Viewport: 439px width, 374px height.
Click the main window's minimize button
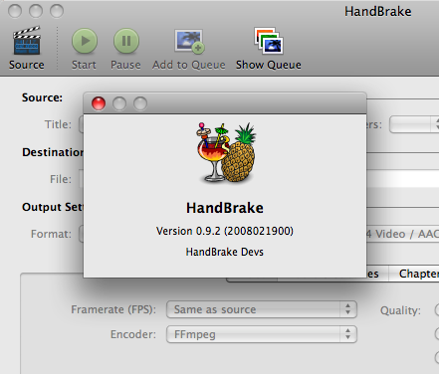coord(36,11)
